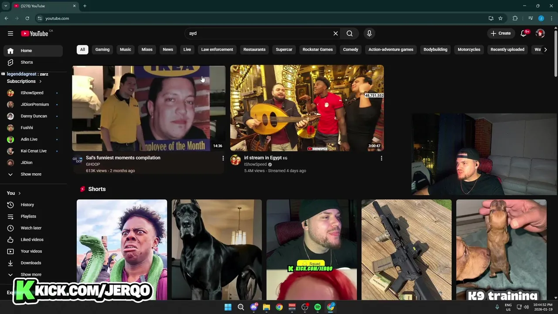This screenshot has height=314, width=558.
Task: Start voice search with the microphone
Action: pos(369,34)
